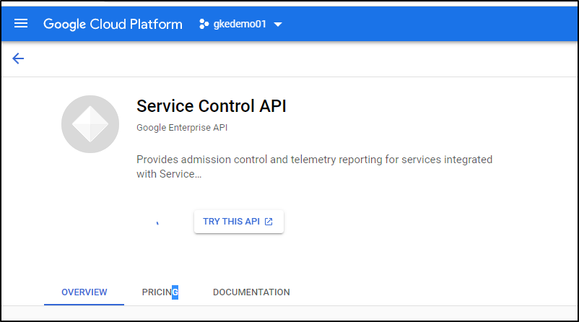The image size is (579, 322).
Task: Click the Google Cloud Platform title
Action: click(x=113, y=24)
